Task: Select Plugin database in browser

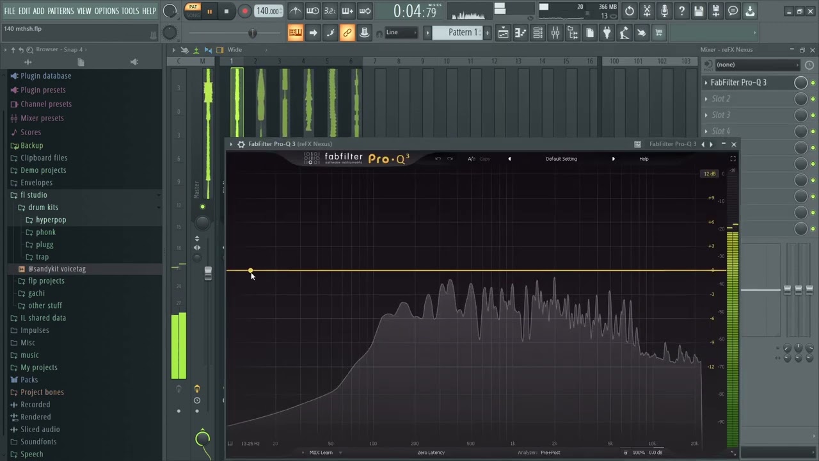Action: click(x=45, y=76)
